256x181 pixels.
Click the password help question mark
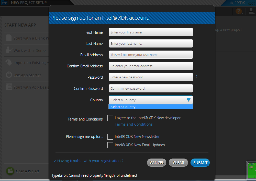pos(196,77)
